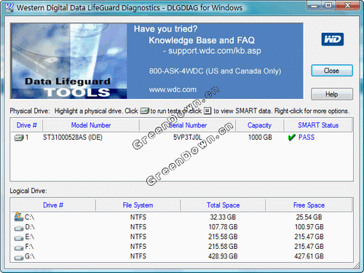The height and width of the screenshot is (273, 364).
Task: Click the Data Lifeguard Tools banner image
Action: point(68,61)
